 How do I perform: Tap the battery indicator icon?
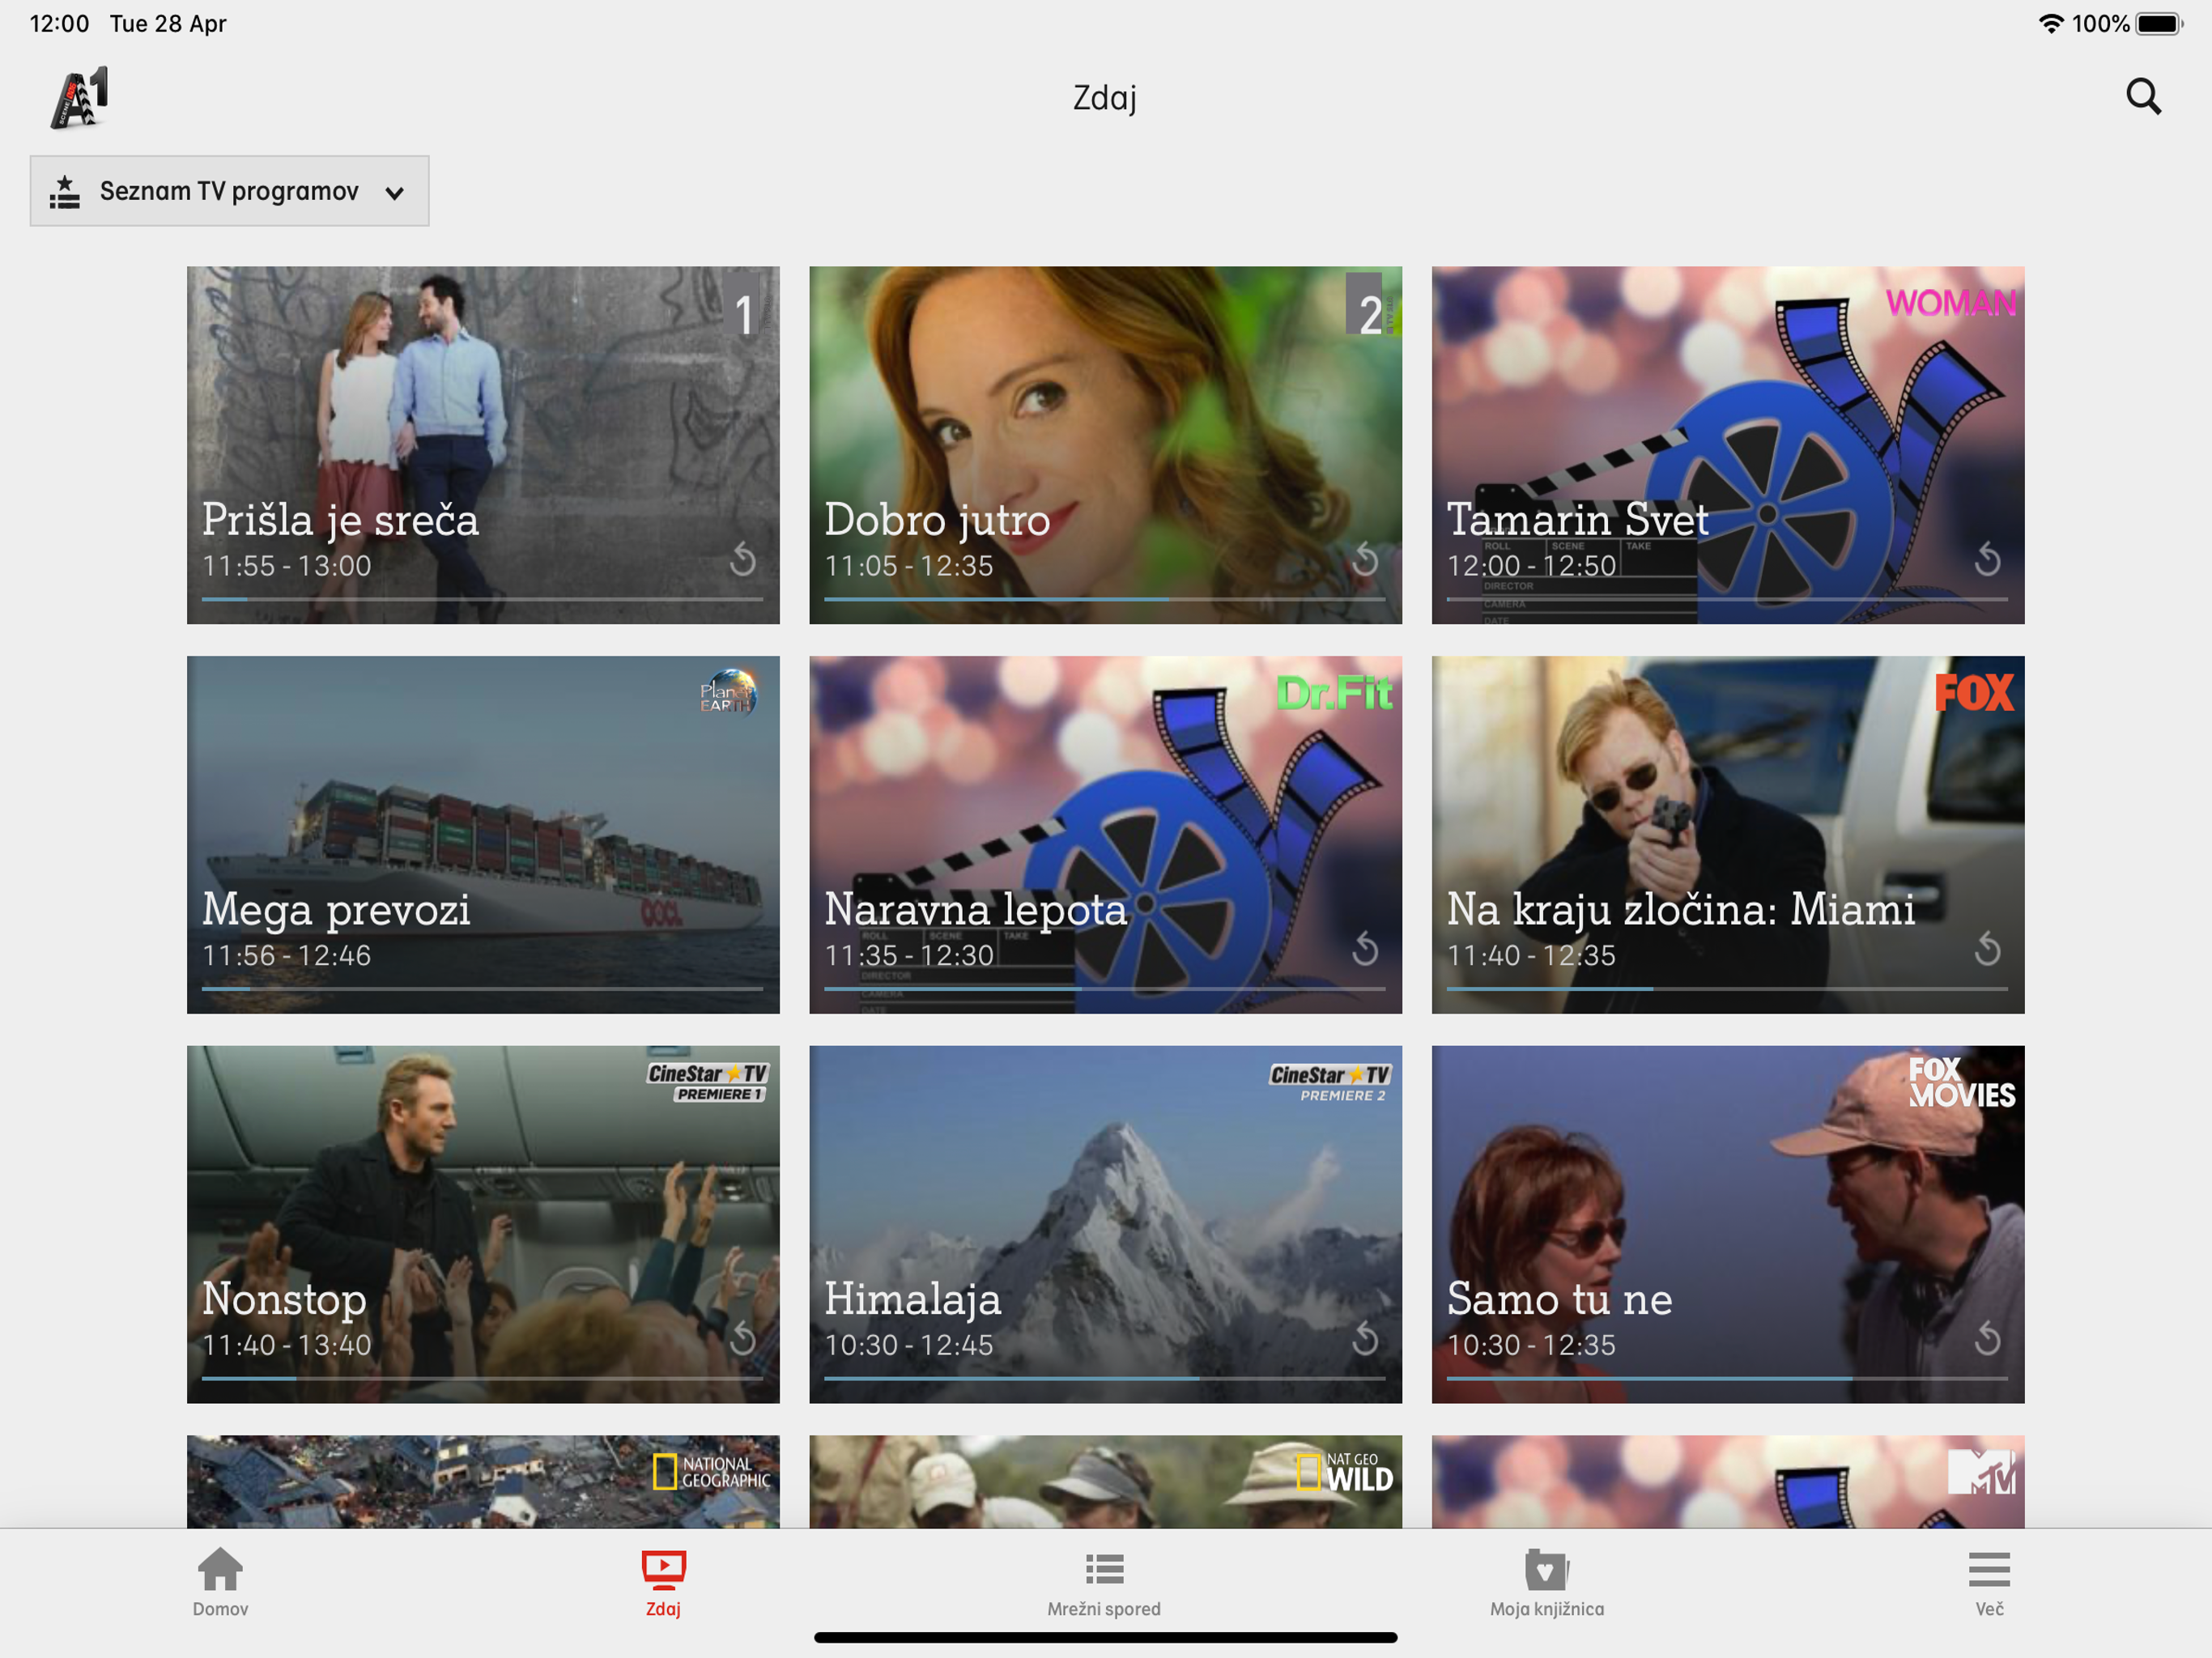[x=2159, y=23]
